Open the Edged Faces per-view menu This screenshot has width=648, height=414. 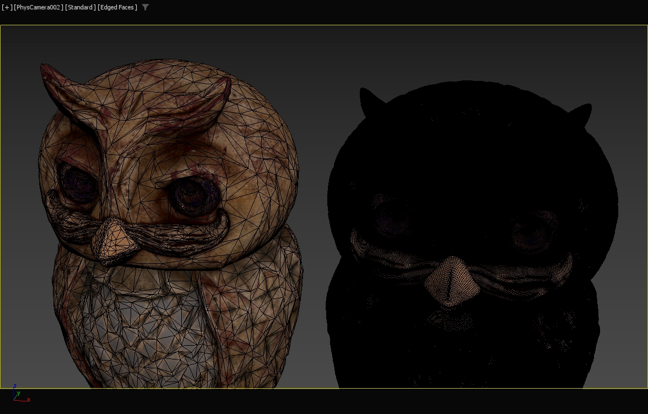[x=117, y=7]
